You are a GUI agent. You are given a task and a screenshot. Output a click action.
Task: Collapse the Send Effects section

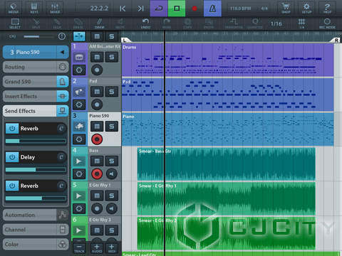(x=36, y=111)
